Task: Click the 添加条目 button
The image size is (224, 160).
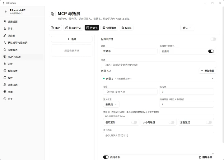Action: click(x=208, y=70)
